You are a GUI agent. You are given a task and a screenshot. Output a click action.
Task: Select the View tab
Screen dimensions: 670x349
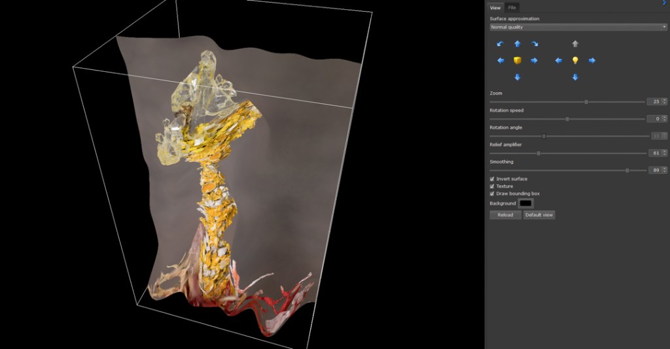(495, 7)
